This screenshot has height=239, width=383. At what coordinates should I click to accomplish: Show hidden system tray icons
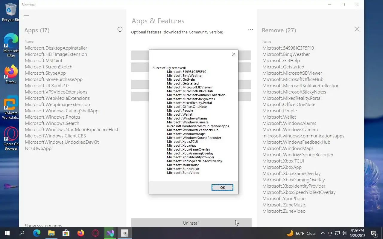click(x=323, y=233)
